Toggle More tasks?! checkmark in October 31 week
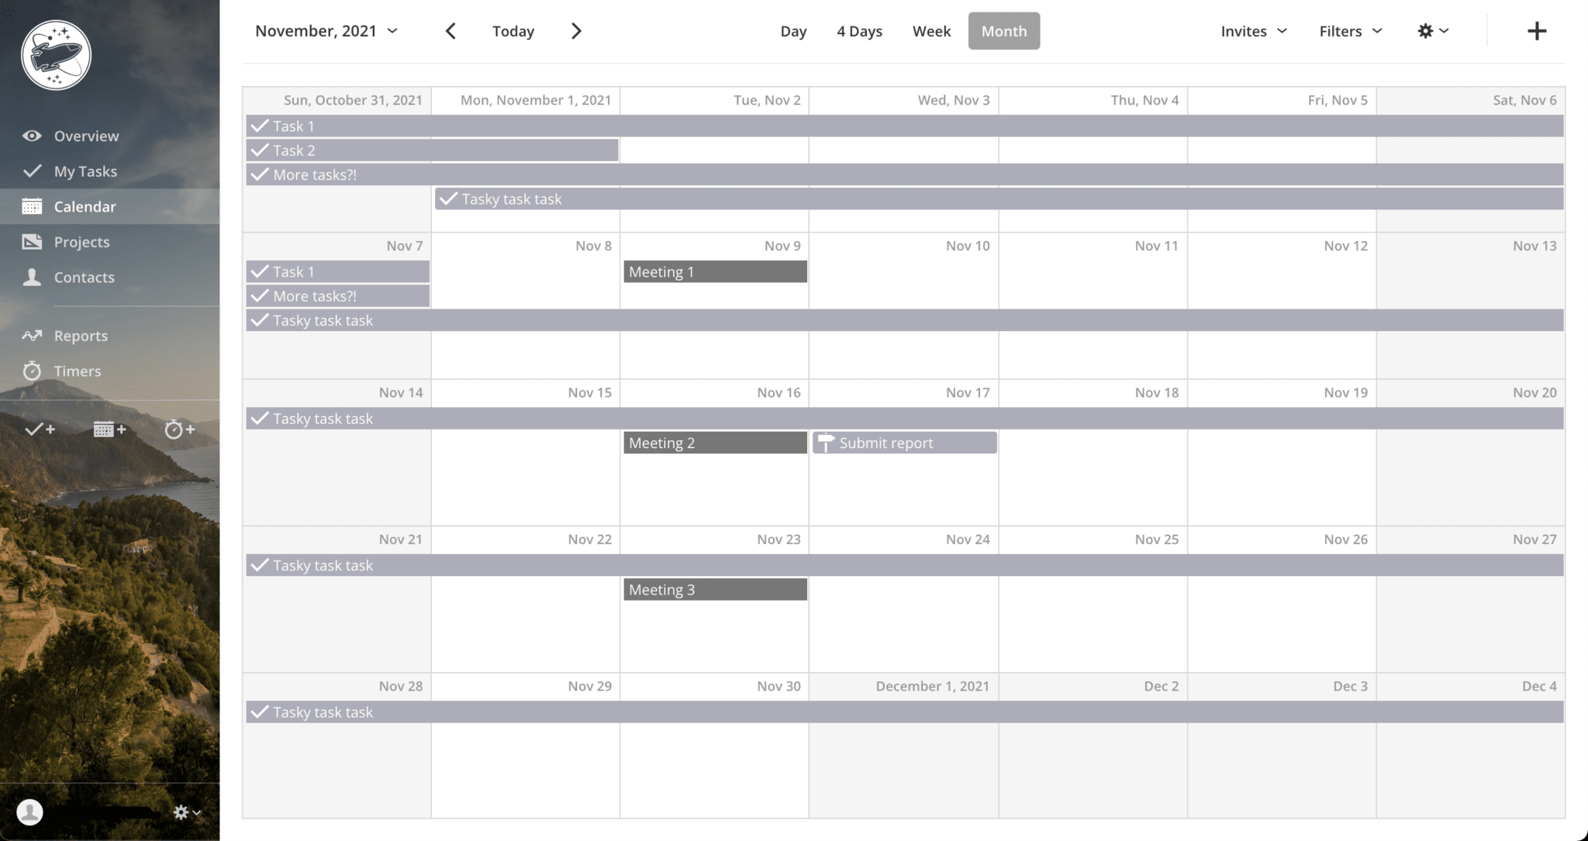The image size is (1588, 841). 260,174
